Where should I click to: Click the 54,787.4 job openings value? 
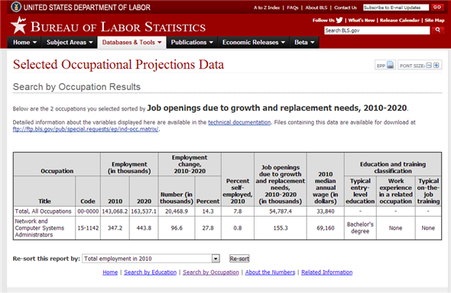280,211
